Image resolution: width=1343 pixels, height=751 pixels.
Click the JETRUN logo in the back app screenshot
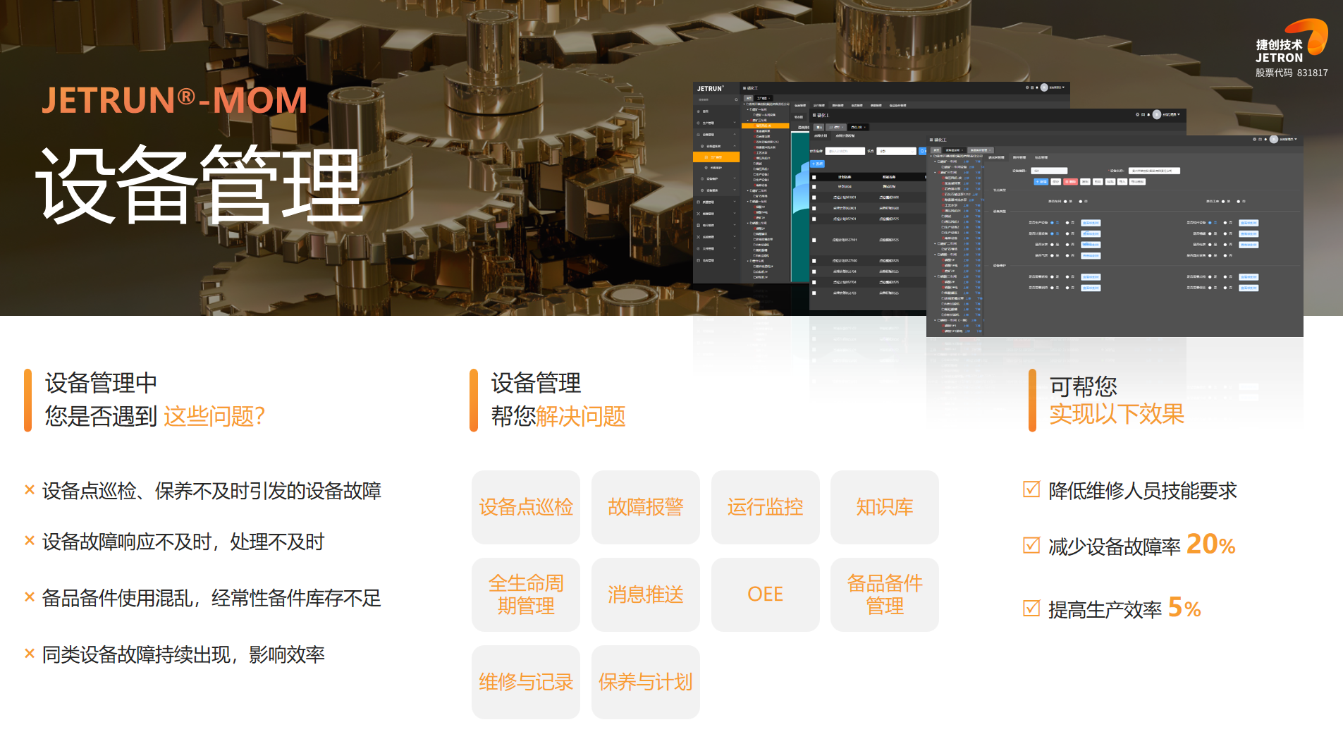[x=711, y=88]
